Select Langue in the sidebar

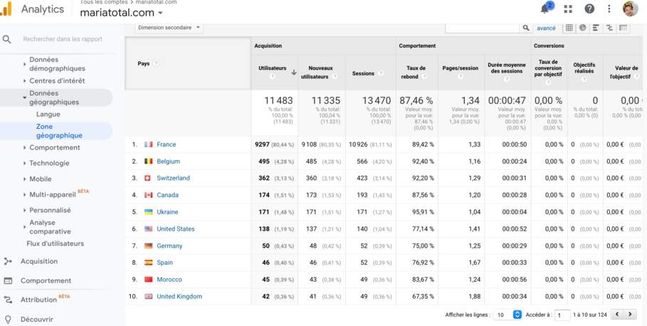click(48, 114)
